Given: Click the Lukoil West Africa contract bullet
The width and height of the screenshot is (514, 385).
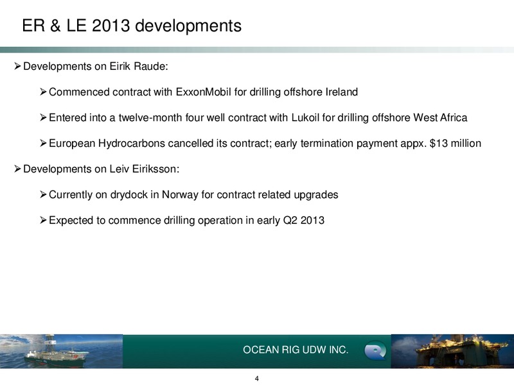Looking at the screenshot, I should click(x=258, y=117).
